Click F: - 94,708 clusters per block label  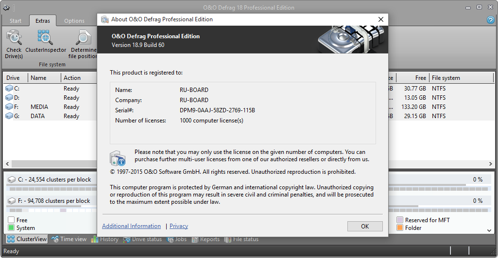click(x=54, y=201)
